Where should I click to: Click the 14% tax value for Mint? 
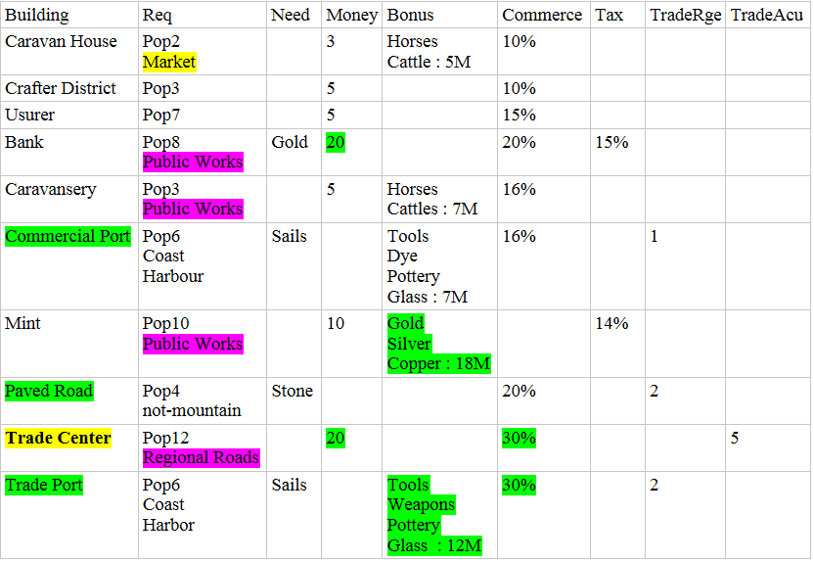pyautogui.click(x=611, y=323)
